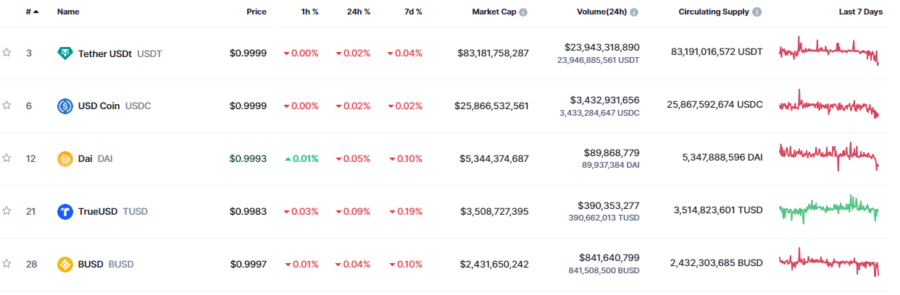Sort by 7d % column header
The image size is (900, 295).
pyautogui.click(x=413, y=12)
